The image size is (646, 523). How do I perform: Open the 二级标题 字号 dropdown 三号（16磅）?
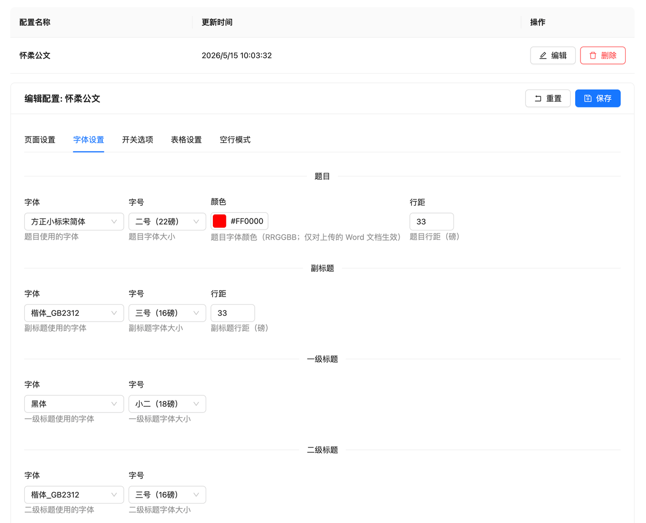coord(167,495)
